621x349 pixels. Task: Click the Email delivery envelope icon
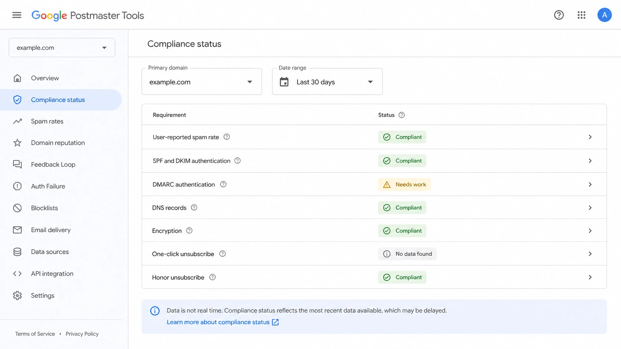[x=17, y=230]
